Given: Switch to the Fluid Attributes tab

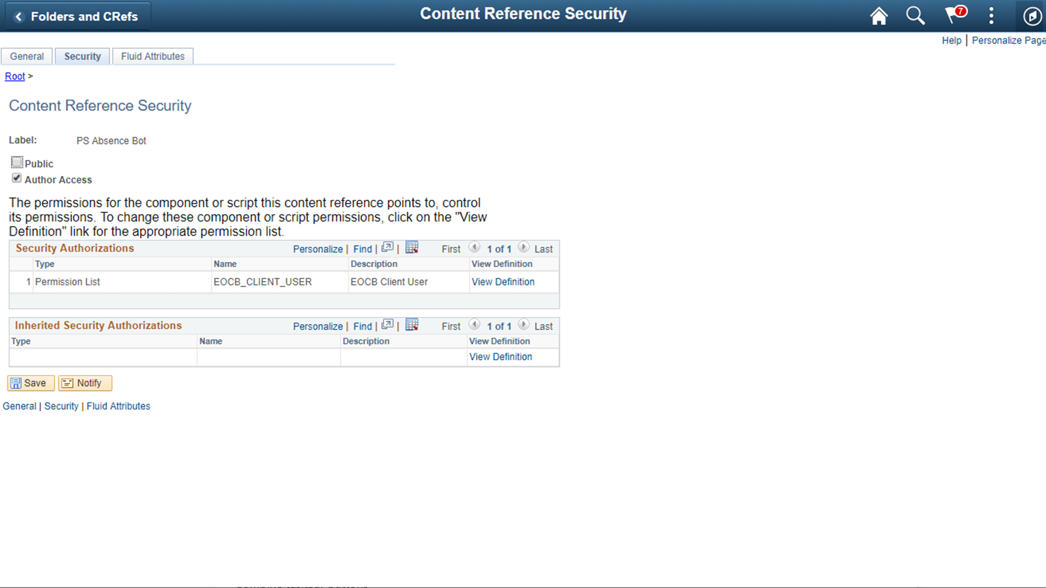Looking at the screenshot, I should (x=153, y=56).
